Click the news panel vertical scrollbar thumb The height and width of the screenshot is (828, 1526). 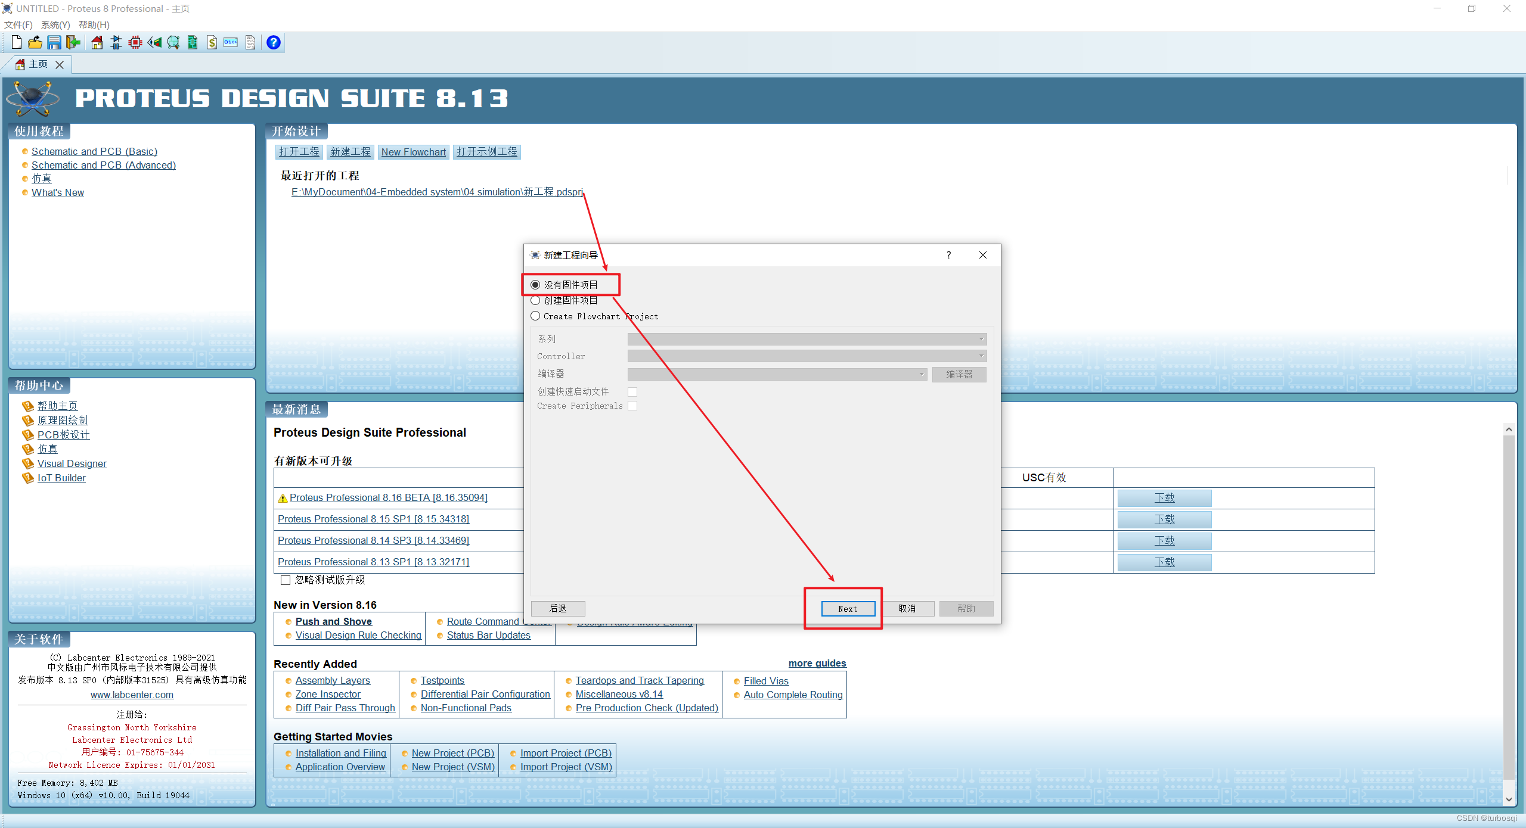click(1509, 608)
